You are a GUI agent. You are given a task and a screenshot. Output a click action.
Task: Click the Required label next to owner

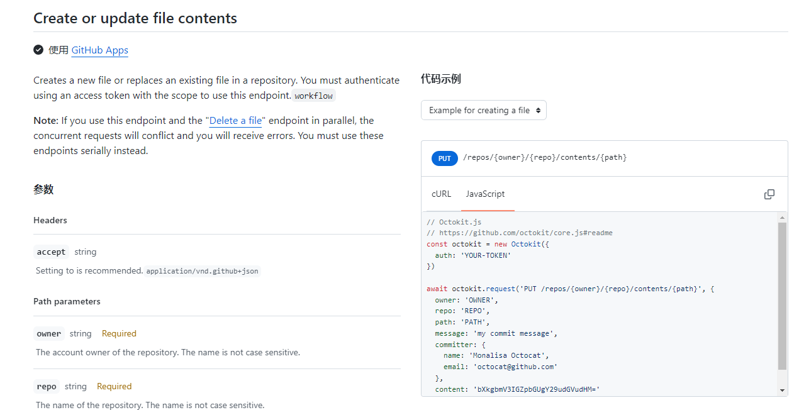119,333
